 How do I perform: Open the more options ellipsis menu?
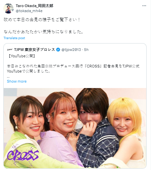[144, 6]
